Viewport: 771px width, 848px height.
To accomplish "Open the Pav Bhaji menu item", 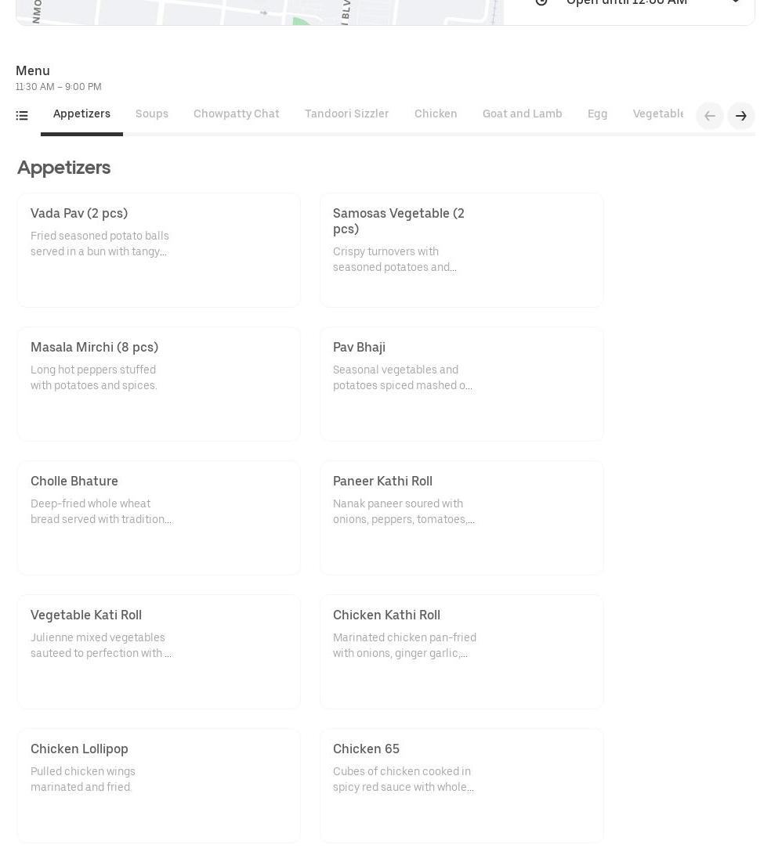I will (461, 384).
